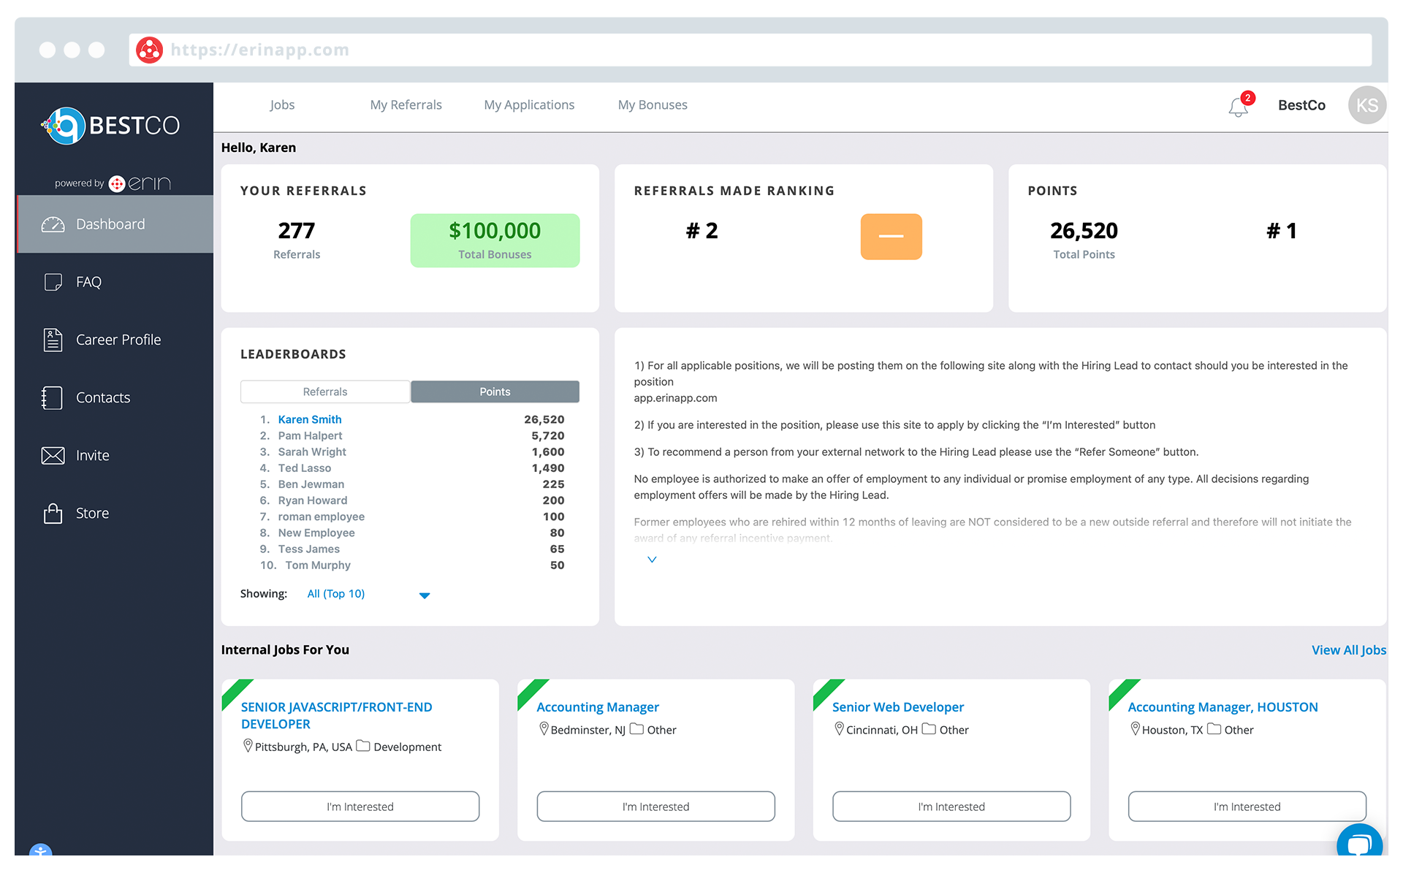
Task: Click the orange dash ranking indicator
Action: (891, 236)
